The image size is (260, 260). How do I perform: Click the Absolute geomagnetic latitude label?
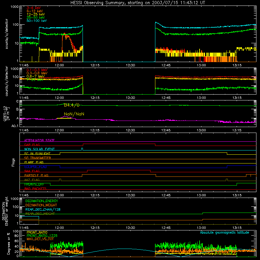pyautogui.click(x=225, y=232)
